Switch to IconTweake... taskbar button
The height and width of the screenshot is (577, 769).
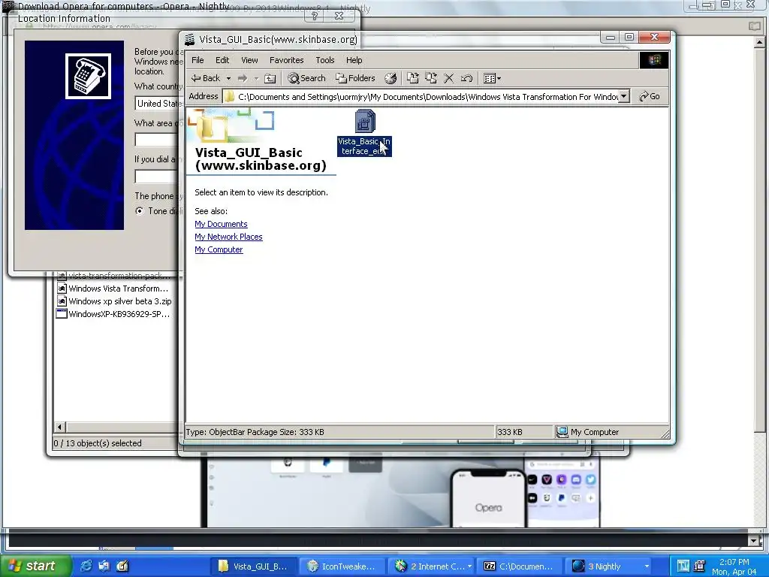(x=342, y=566)
